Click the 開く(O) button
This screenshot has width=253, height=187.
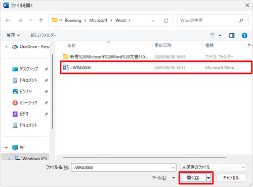pos(193,178)
